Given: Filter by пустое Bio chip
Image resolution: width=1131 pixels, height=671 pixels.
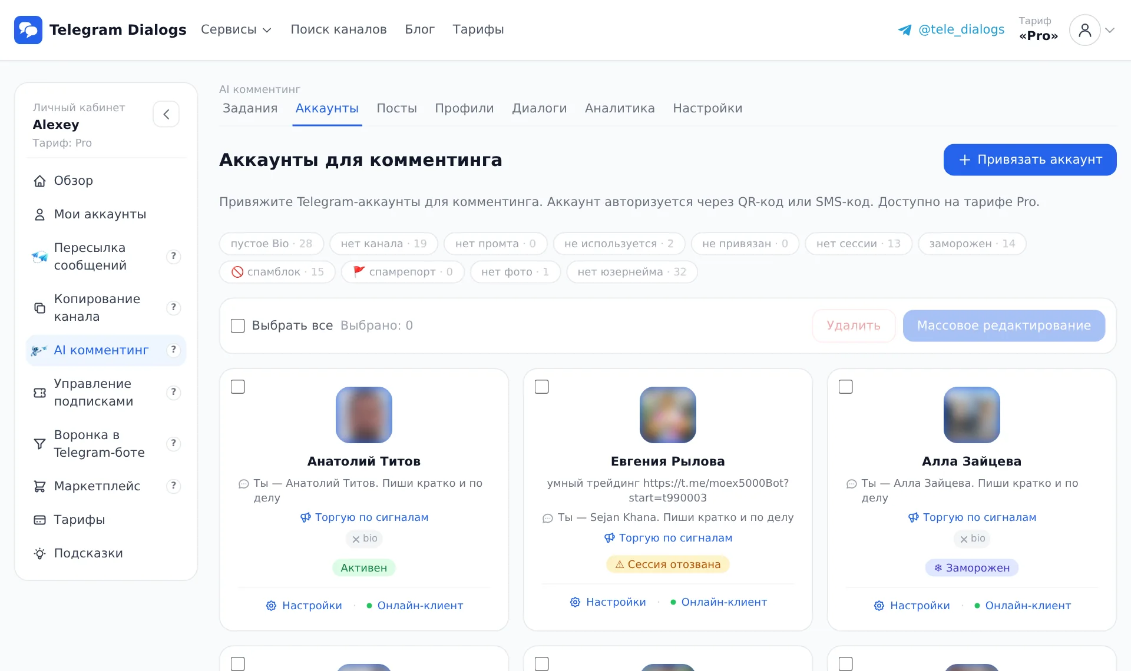Looking at the screenshot, I should coord(272,244).
